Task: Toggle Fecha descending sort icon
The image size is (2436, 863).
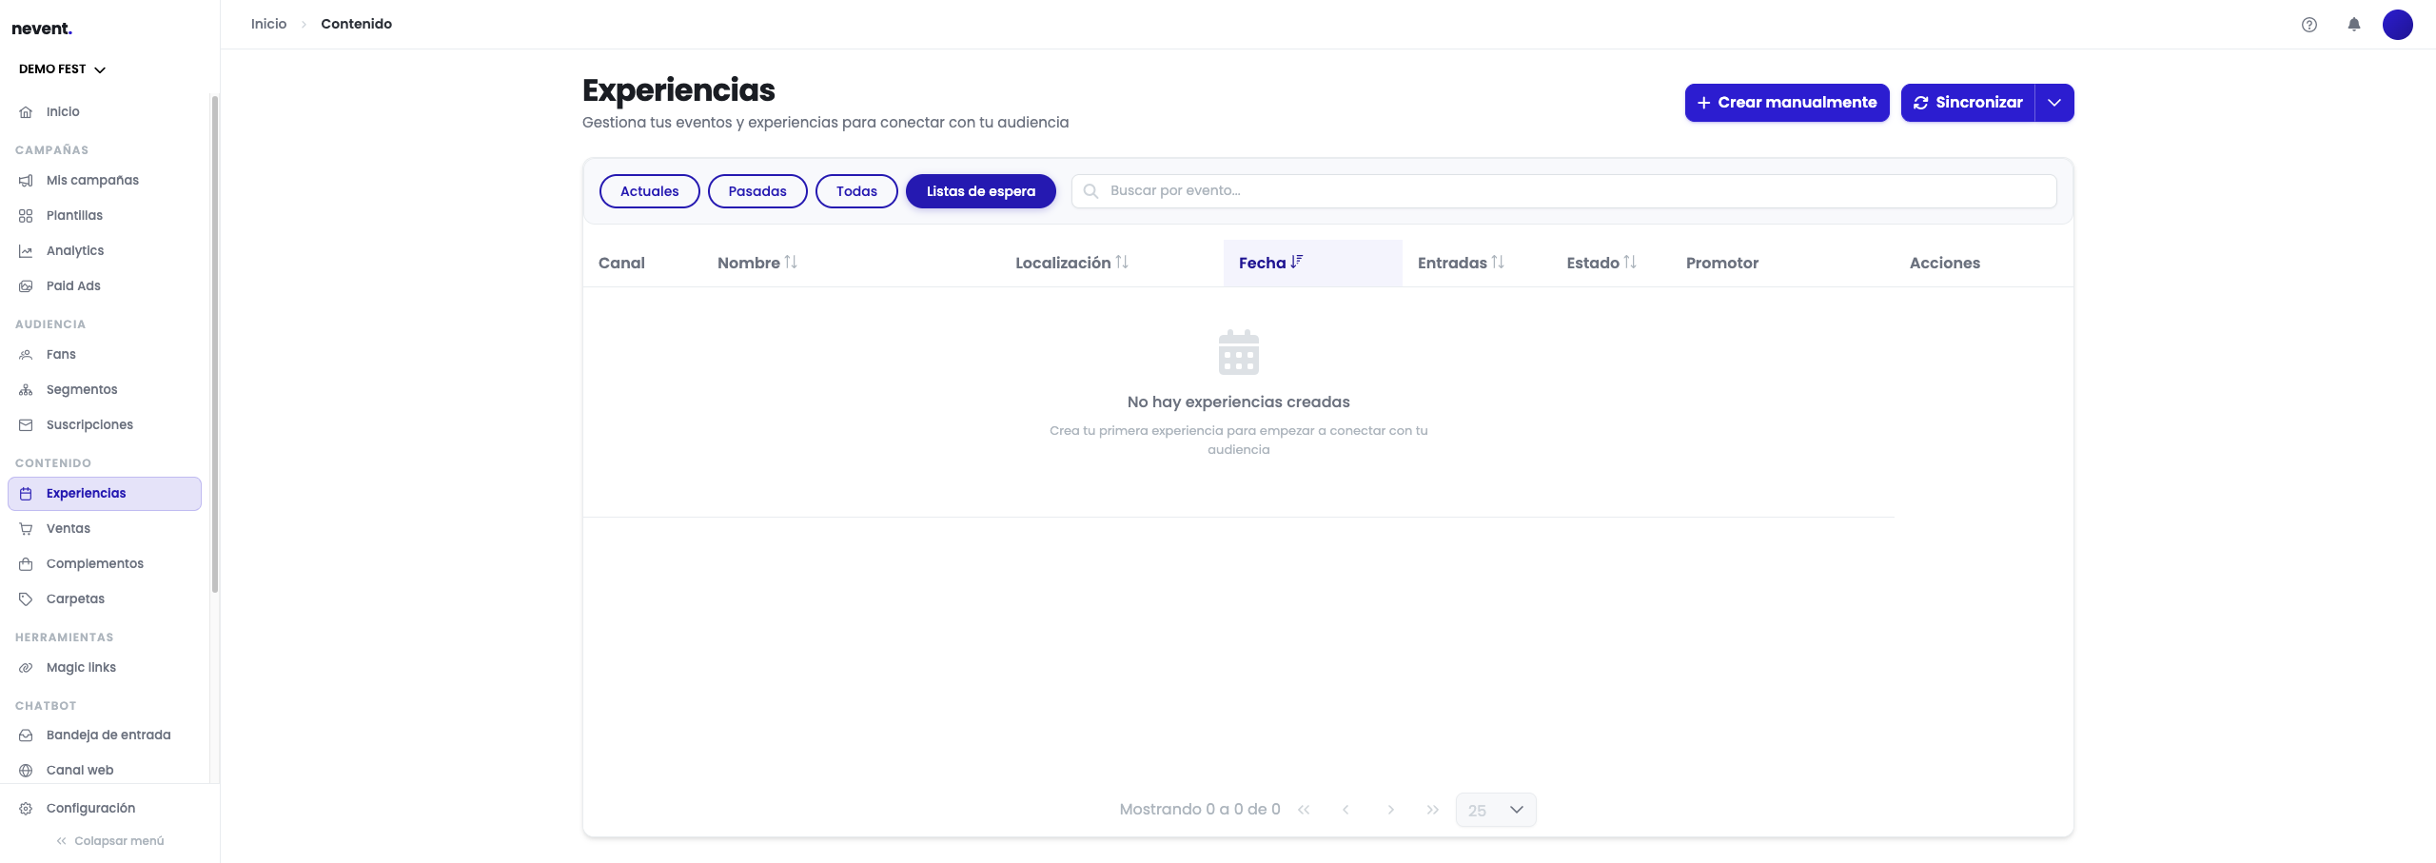Action: 1296,262
